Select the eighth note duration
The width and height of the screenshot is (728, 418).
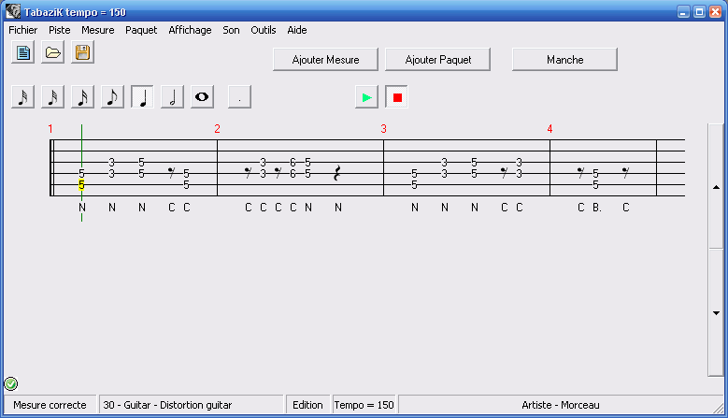pyautogui.click(x=112, y=97)
